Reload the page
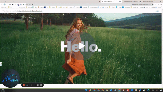The width and height of the screenshot is (163, 92). [x=156, y=4]
